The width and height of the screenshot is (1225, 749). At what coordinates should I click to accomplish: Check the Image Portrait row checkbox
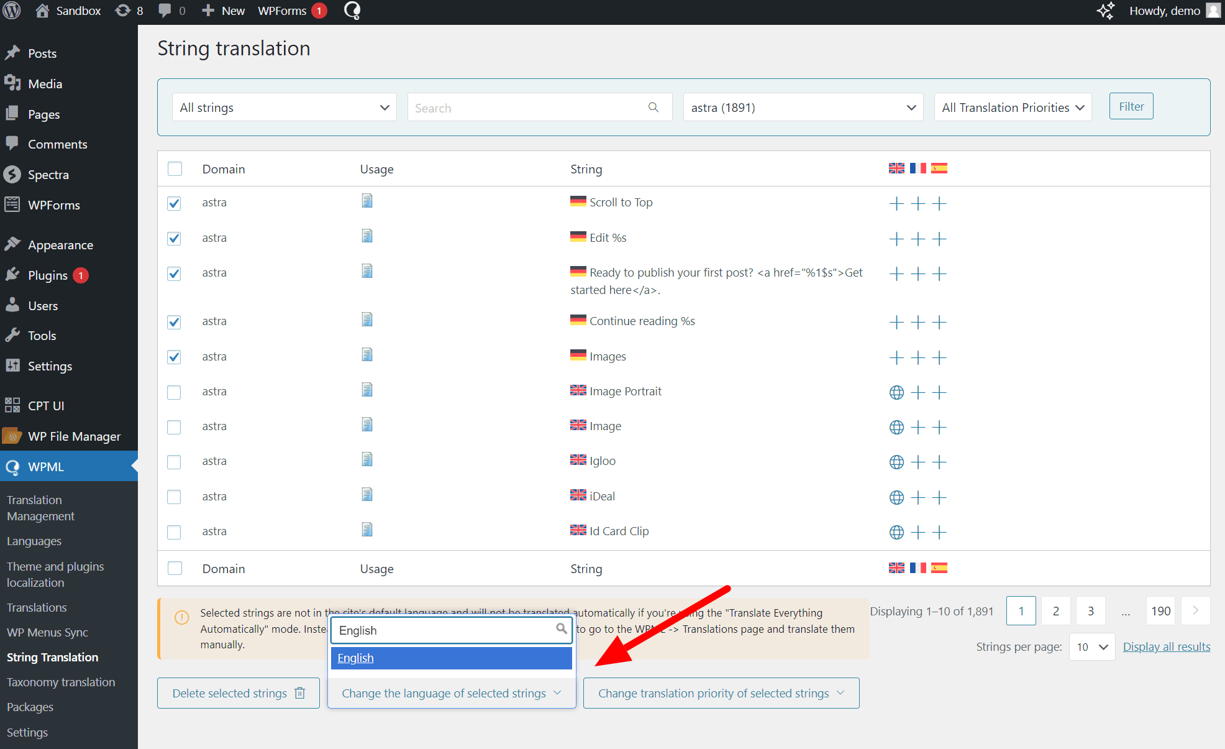pyautogui.click(x=175, y=392)
